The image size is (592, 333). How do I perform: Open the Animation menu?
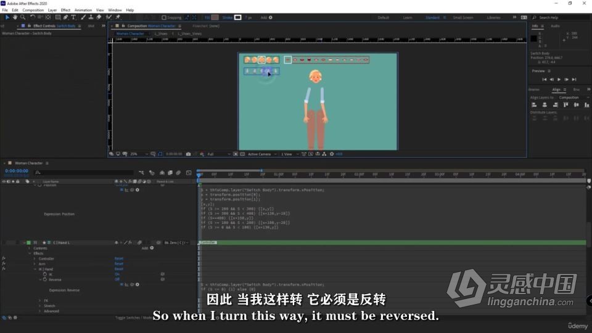83,10
